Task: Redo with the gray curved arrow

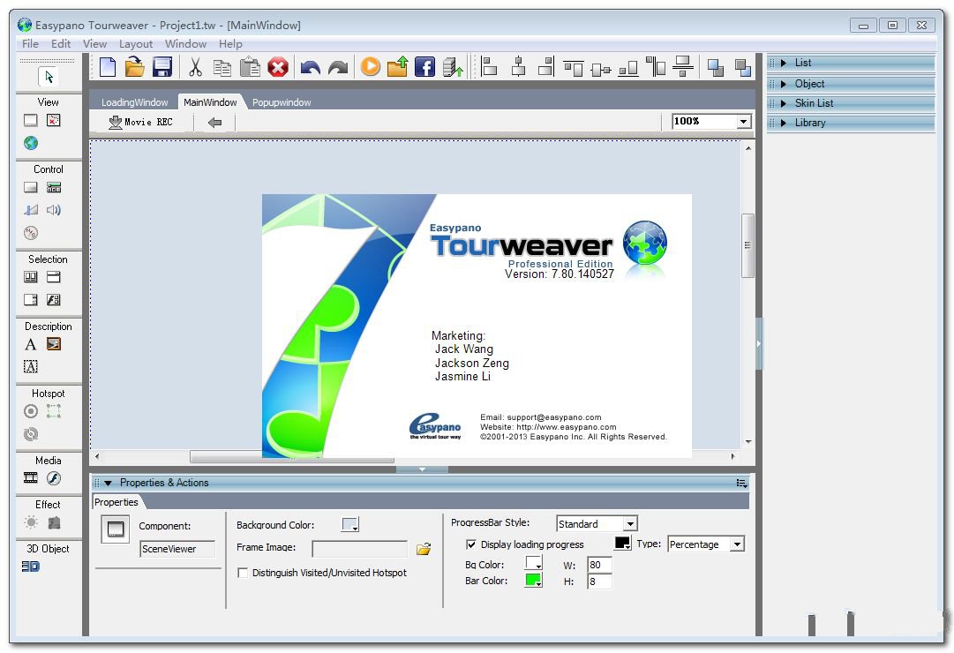Action: click(x=338, y=68)
